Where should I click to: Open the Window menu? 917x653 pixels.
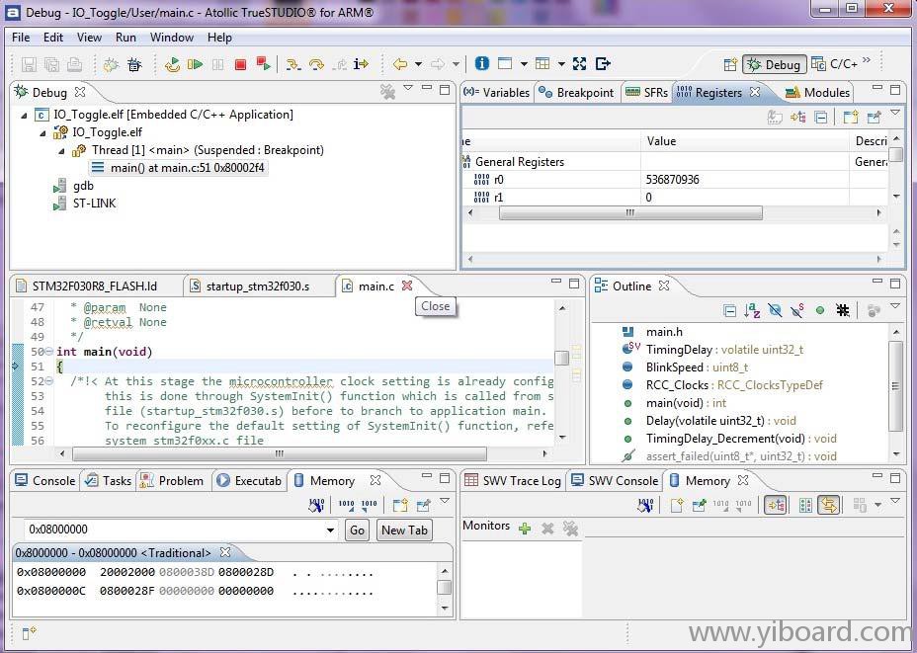[172, 38]
